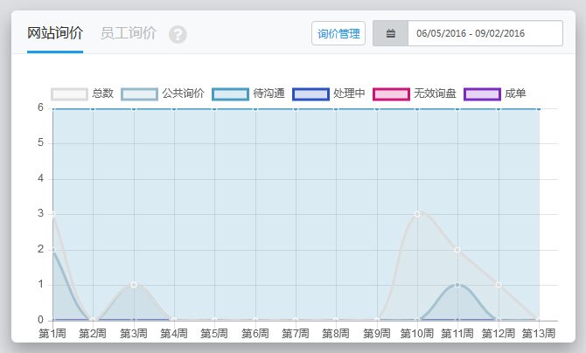Image resolution: width=586 pixels, height=353 pixels.
Task: Click the 第1周 data point at value 3
Action: [x=53, y=213]
